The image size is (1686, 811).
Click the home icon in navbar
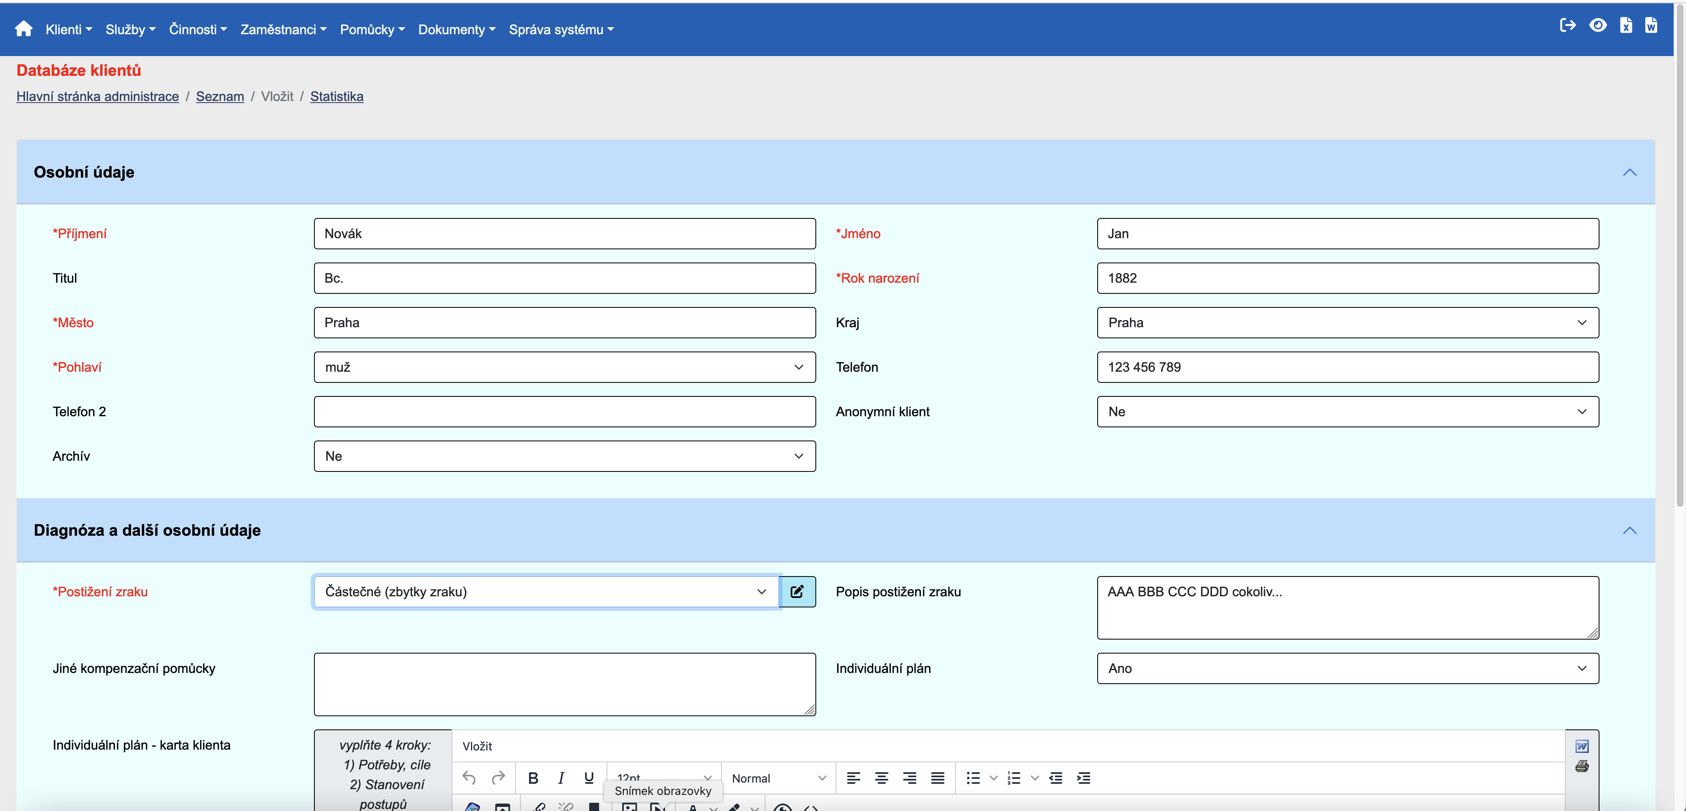[x=23, y=29]
